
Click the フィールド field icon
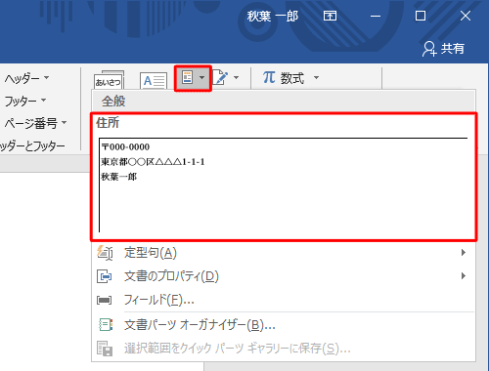click(x=105, y=300)
